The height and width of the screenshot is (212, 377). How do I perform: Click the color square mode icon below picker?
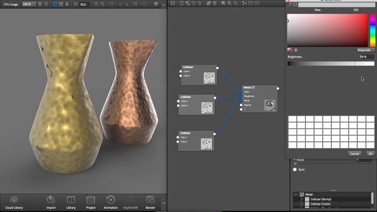[x=290, y=49]
